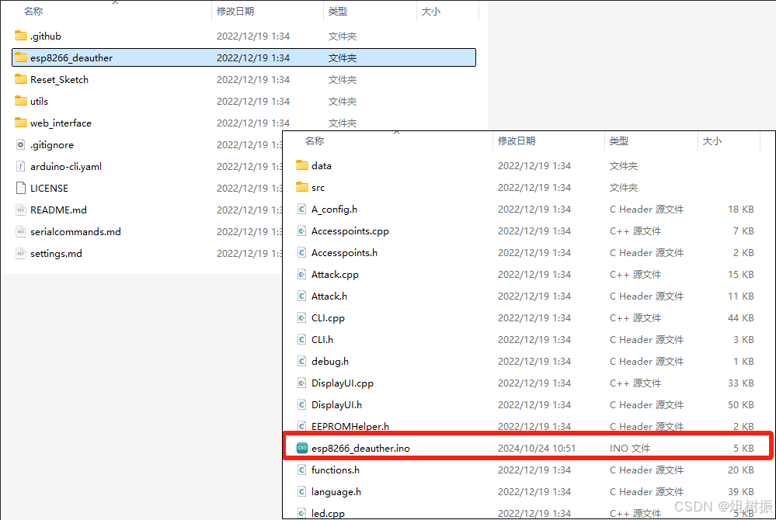Screen dimensions: 776x520
Task: Select the serialcommands.md file icon
Action: pos(21,231)
